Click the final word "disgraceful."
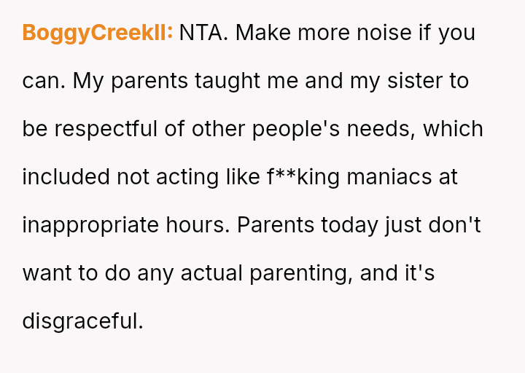This screenshot has width=525, height=373. 83,321
